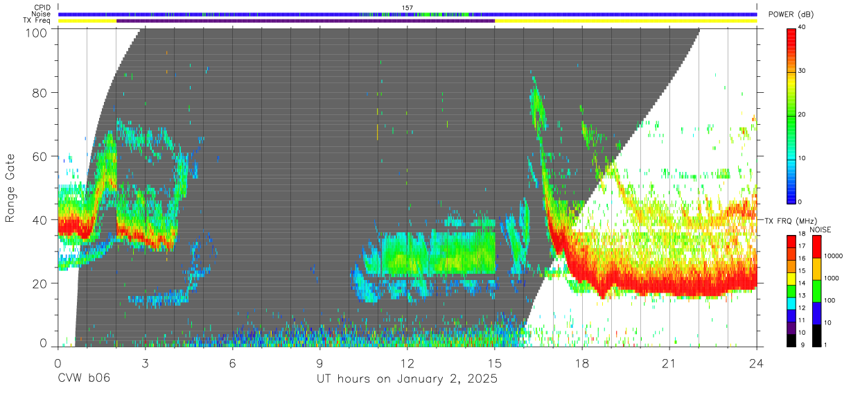Click the 10000 noise scale label
Image resolution: width=851 pixels, height=393 pixels.
click(x=833, y=256)
